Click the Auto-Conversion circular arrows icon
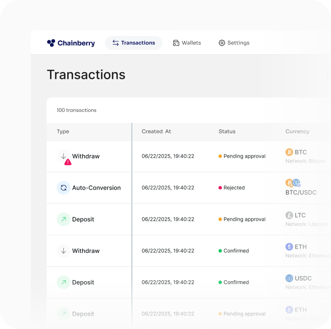Viewport: 331px width, 329px height. coord(64,188)
